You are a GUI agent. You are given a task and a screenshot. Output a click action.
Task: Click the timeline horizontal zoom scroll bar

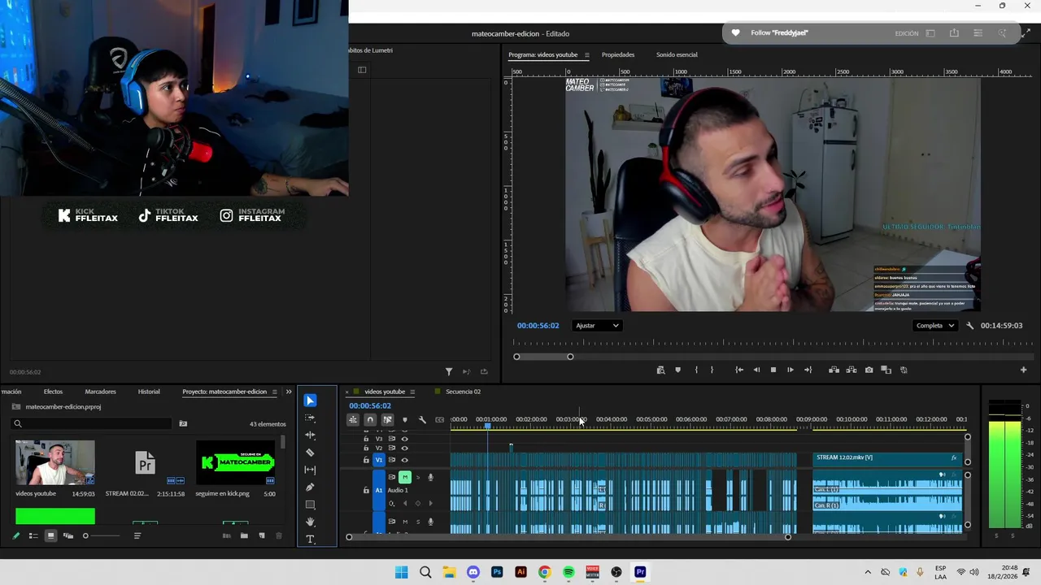click(568, 537)
